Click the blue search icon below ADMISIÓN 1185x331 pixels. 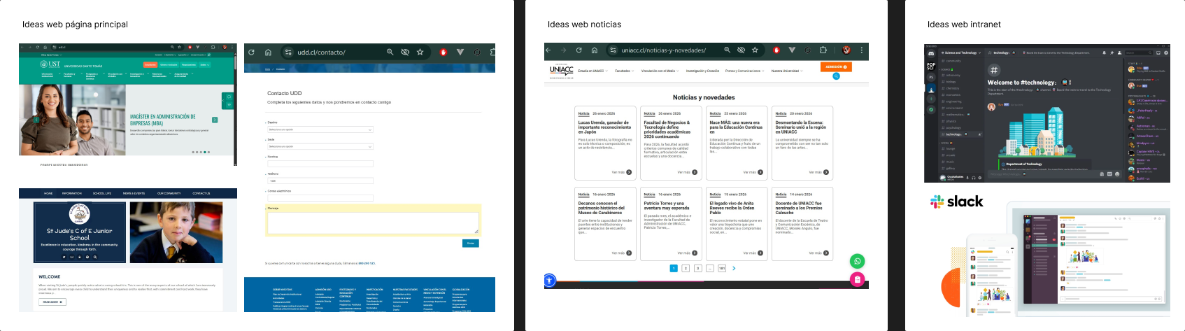(x=836, y=76)
